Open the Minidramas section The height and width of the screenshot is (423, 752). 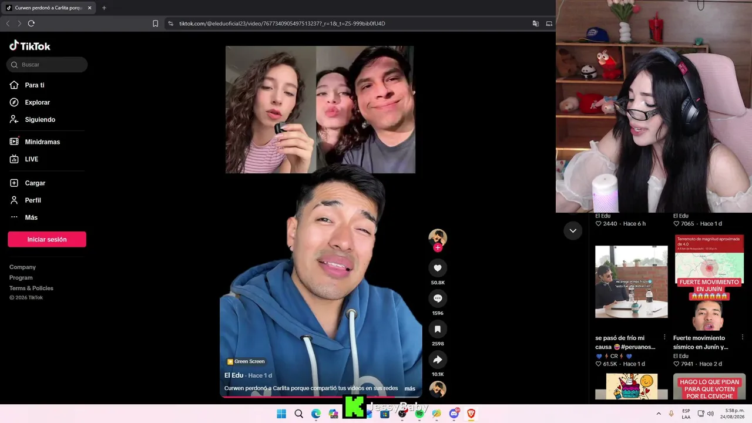35,142
